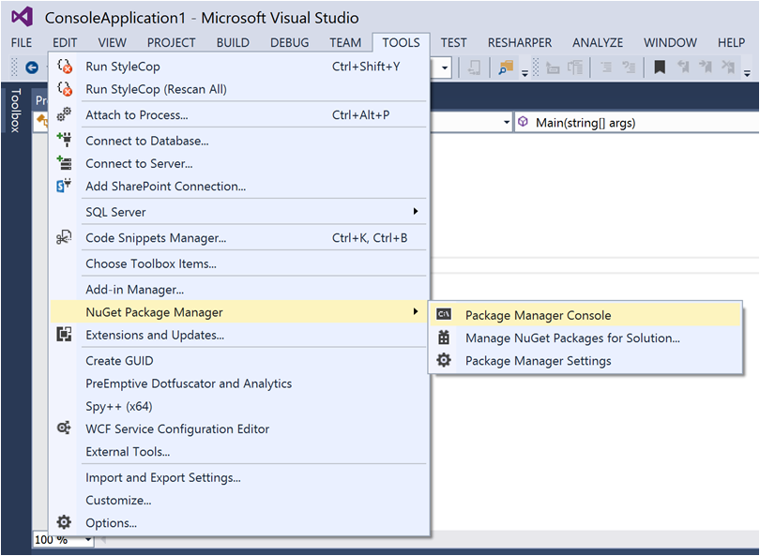The image size is (760, 556).
Task: Click the Extensions and Updates icon
Action: (x=64, y=335)
